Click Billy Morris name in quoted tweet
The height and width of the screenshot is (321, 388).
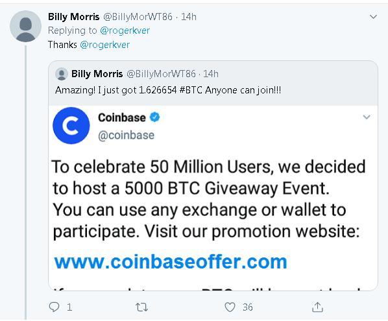pyautogui.click(x=97, y=74)
